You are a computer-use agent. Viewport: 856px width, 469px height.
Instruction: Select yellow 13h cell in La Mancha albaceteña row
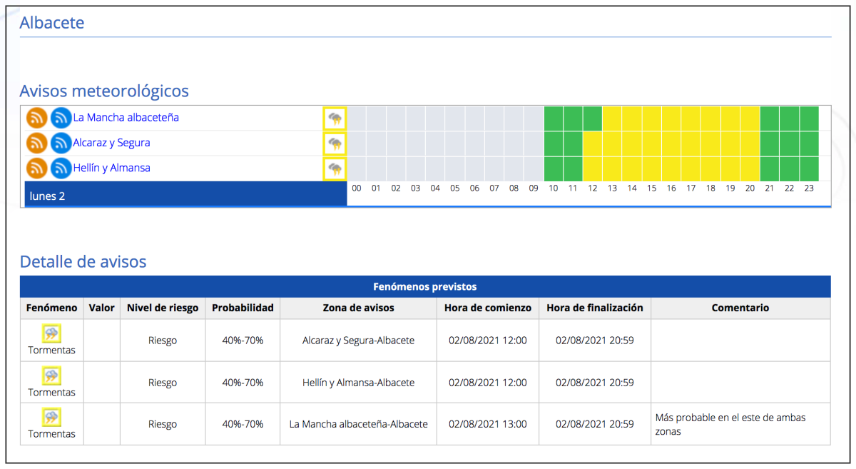coord(612,118)
